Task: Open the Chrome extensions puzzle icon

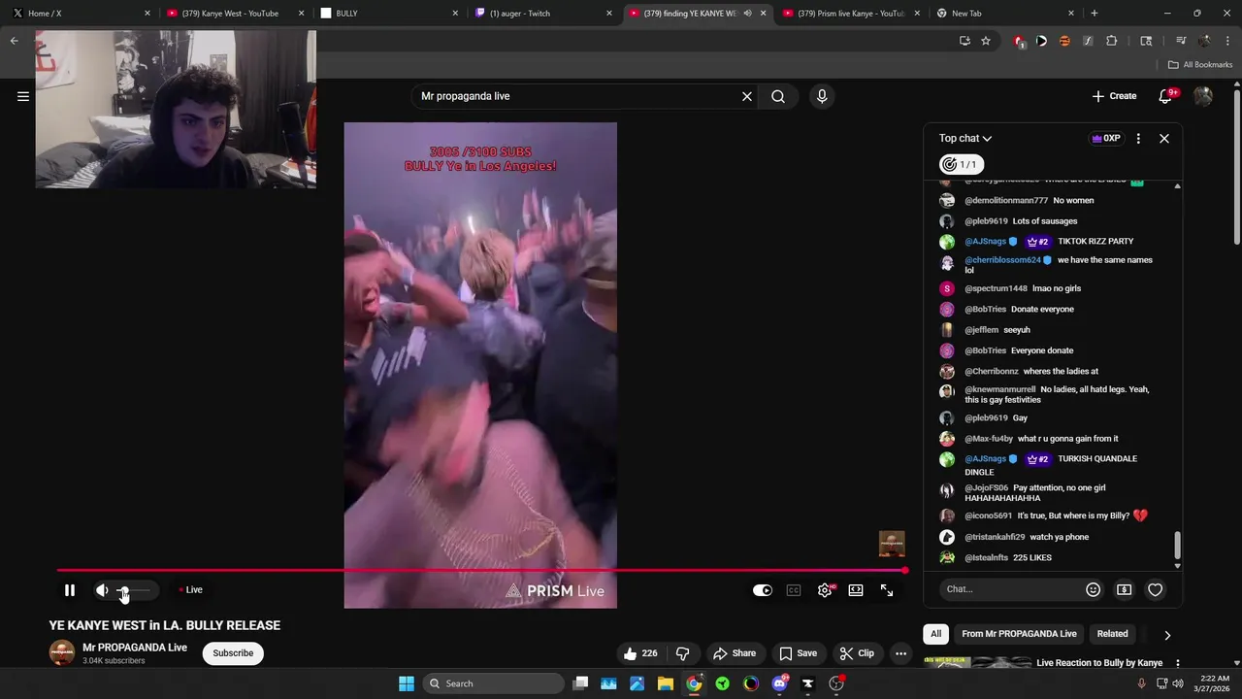Action: tap(1112, 41)
